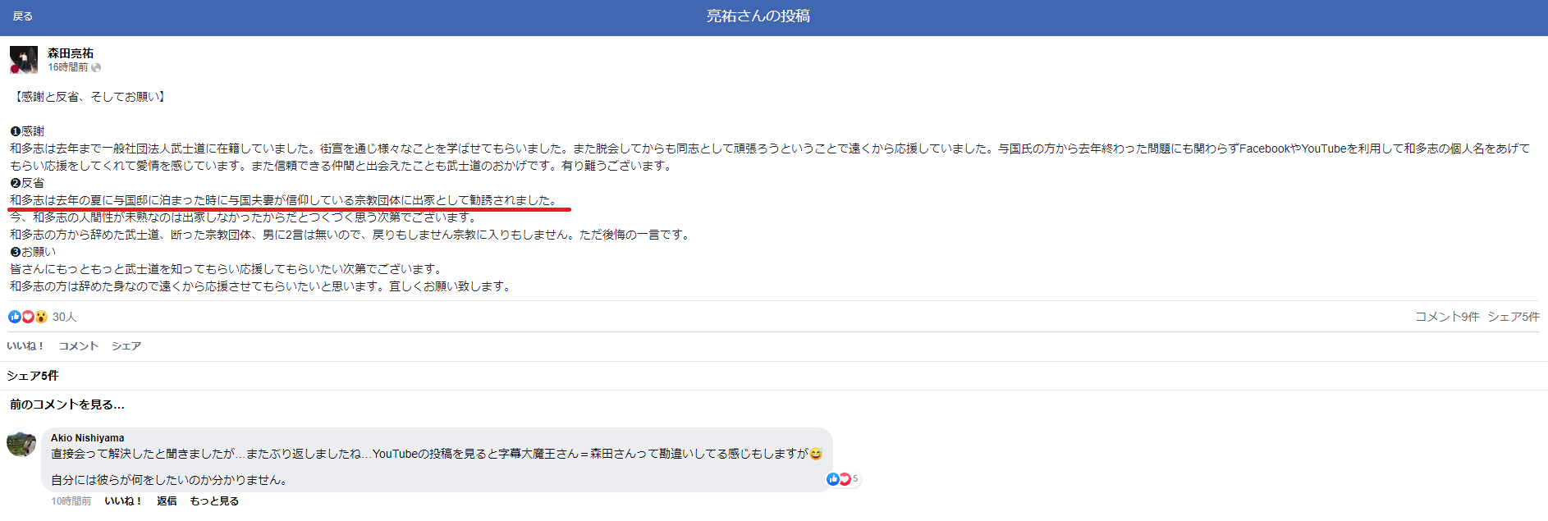Click the reaction icons on Akio's comment
The image size is (1548, 521).
tap(839, 479)
